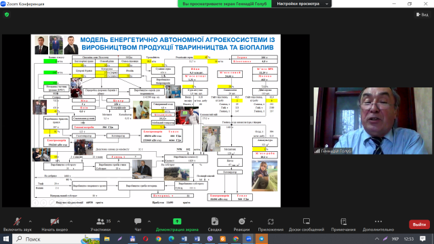
Task: Open Приложения apps icon
Action: pyautogui.click(x=271, y=222)
